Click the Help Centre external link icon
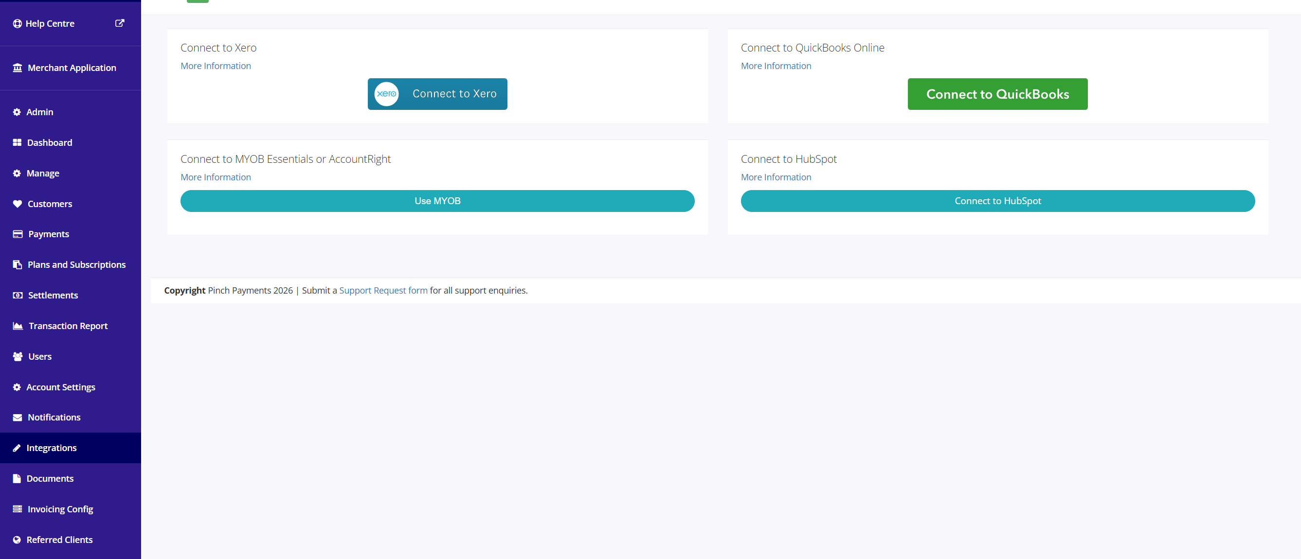The width and height of the screenshot is (1301, 559). [x=120, y=23]
